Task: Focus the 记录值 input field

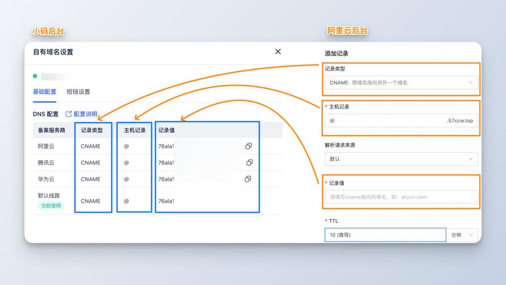Action: click(401, 197)
